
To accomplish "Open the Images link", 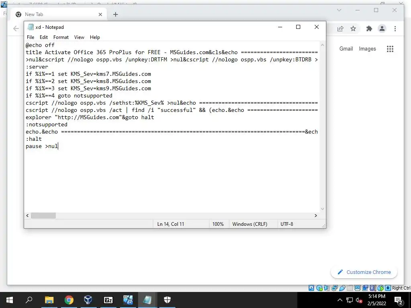I will point(367,49).
